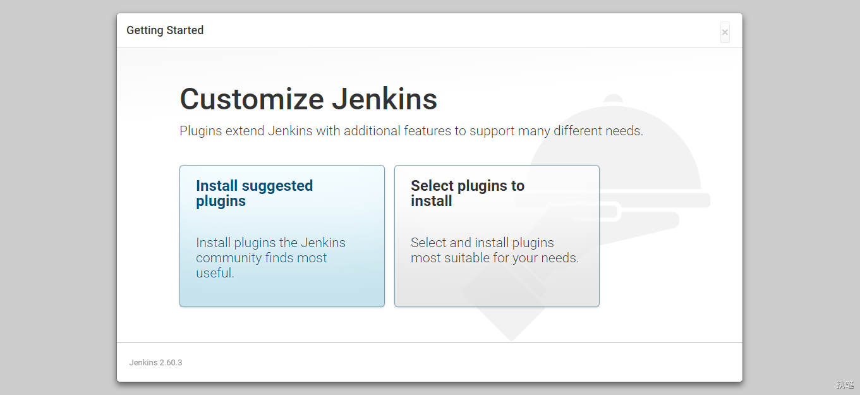Image resolution: width=860 pixels, height=395 pixels.
Task: Click 'Select and install plugins' description text
Action: click(x=482, y=243)
